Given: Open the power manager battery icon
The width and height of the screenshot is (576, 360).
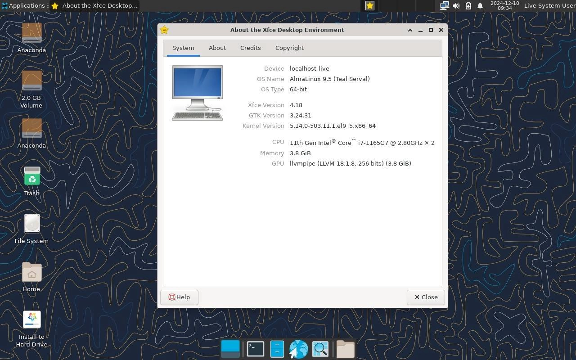Looking at the screenshot, I should 468,5.
